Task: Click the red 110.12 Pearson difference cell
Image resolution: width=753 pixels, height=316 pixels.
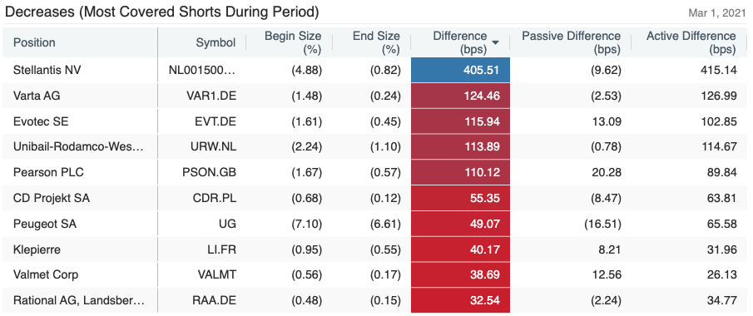Action: tap(461, 172)
